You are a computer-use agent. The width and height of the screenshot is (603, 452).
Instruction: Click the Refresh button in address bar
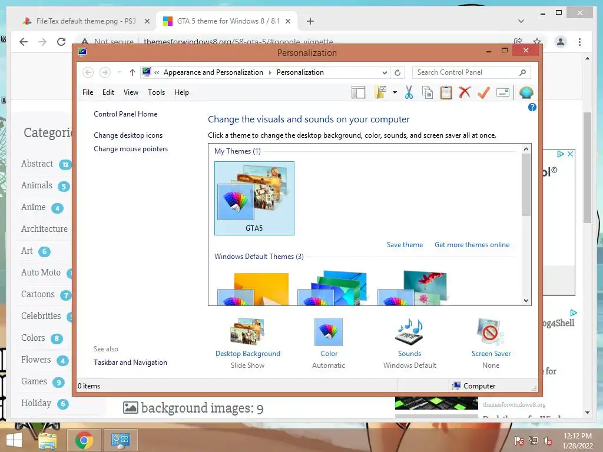tap(397, 72)
